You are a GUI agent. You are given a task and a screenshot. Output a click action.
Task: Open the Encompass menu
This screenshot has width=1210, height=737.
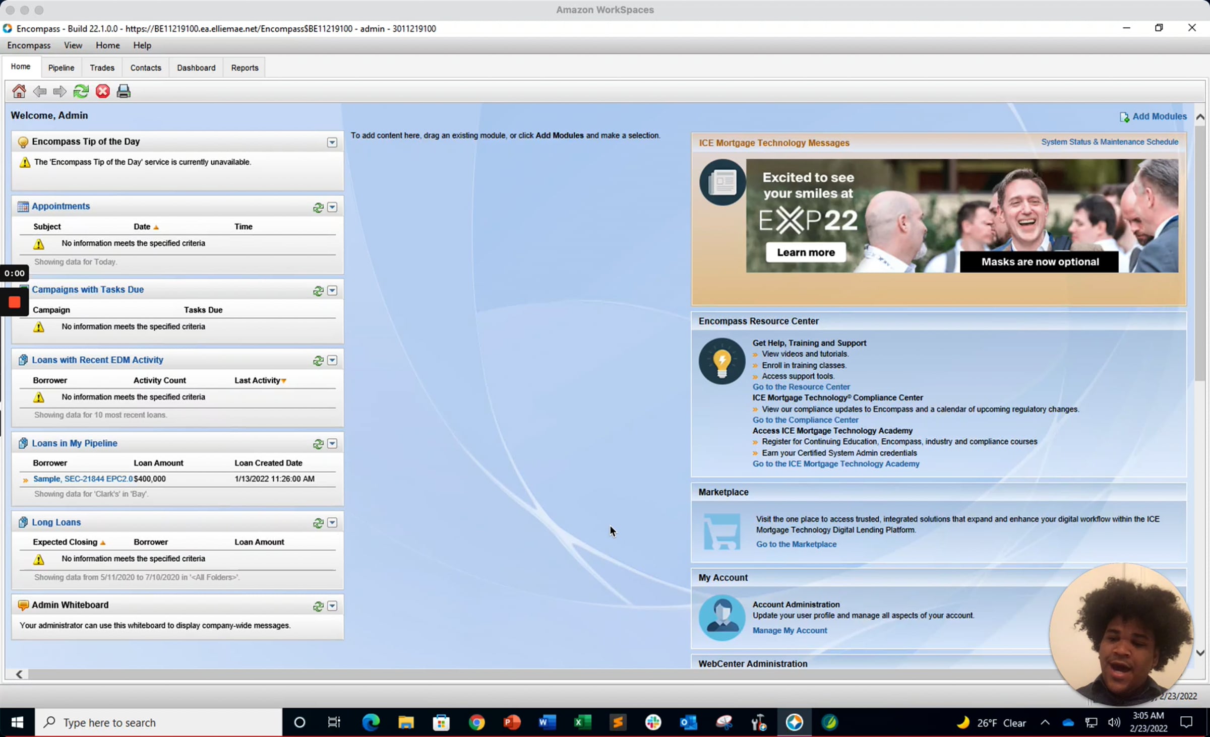click(x=29, y=45)
